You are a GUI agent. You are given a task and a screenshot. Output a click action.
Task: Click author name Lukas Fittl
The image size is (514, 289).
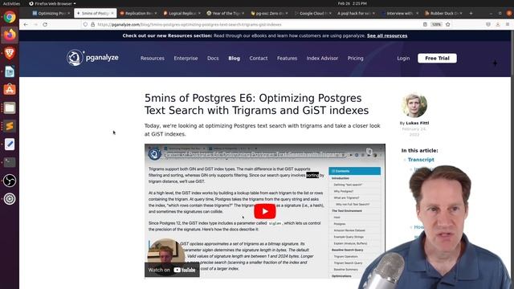418,123
